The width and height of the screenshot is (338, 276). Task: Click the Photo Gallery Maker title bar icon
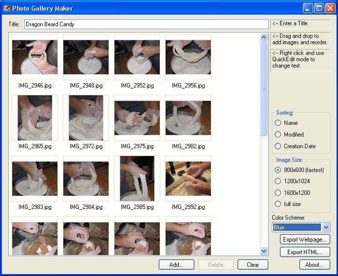tap(7, 8)
